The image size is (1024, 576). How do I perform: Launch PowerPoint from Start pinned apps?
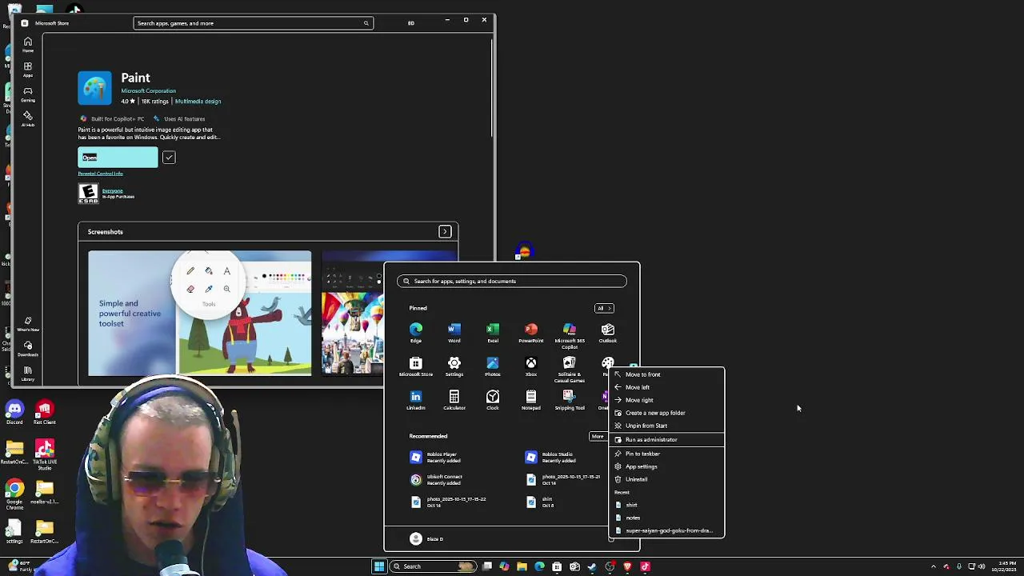(531, 333)
